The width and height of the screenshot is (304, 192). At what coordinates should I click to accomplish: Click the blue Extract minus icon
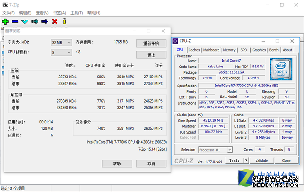point(15,21)
